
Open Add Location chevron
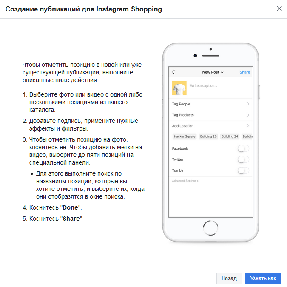pyautogui.click(x=248, y=126)
